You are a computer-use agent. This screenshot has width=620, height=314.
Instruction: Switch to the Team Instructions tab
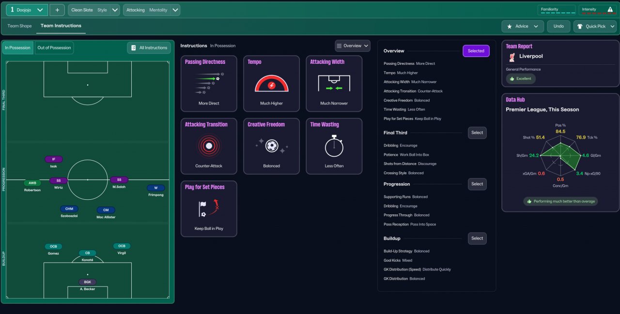point(61,26)
